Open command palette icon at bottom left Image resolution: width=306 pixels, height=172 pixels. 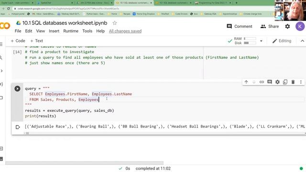pyautogui.click(x=1, y=149)
